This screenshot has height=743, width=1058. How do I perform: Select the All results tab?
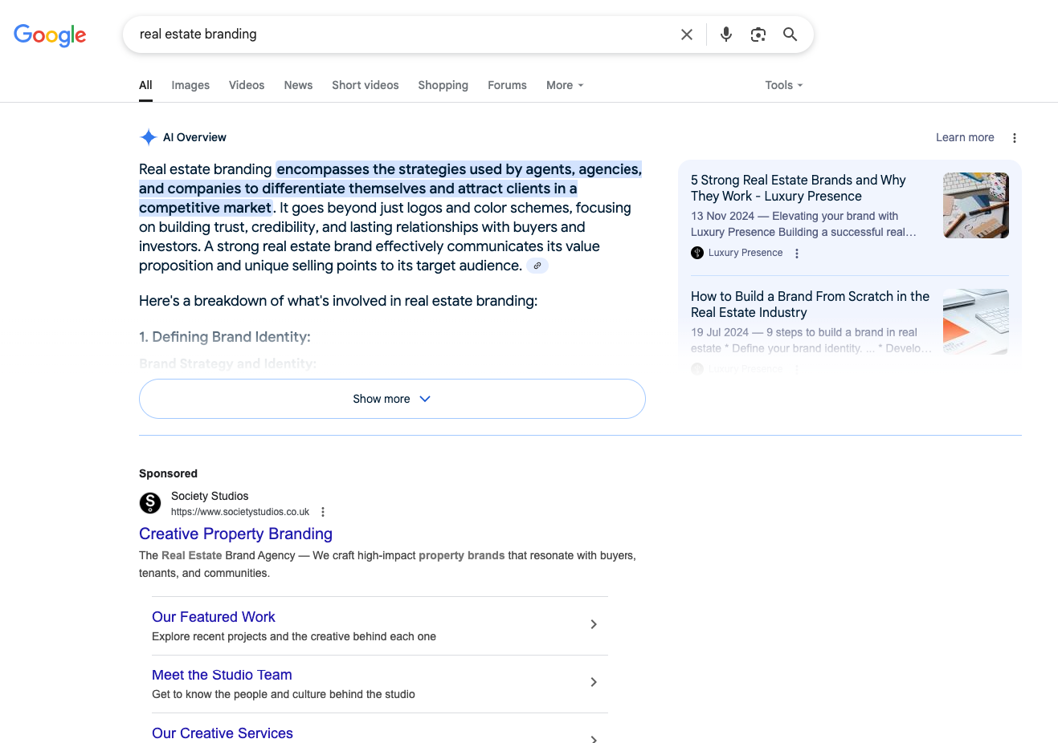(145, 85)
